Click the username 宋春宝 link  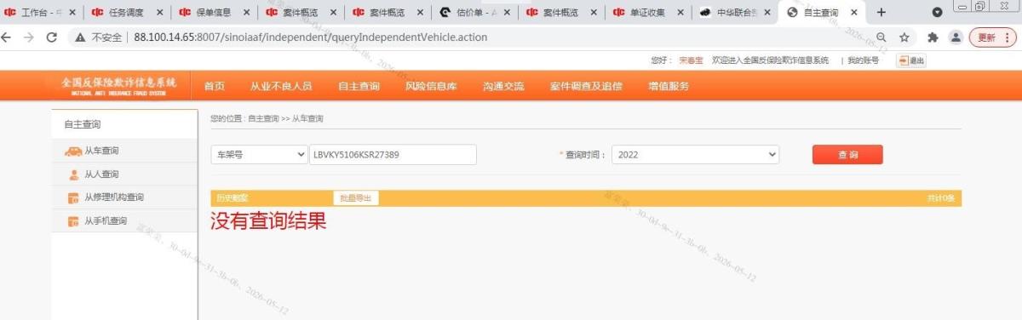click(691, 60)
